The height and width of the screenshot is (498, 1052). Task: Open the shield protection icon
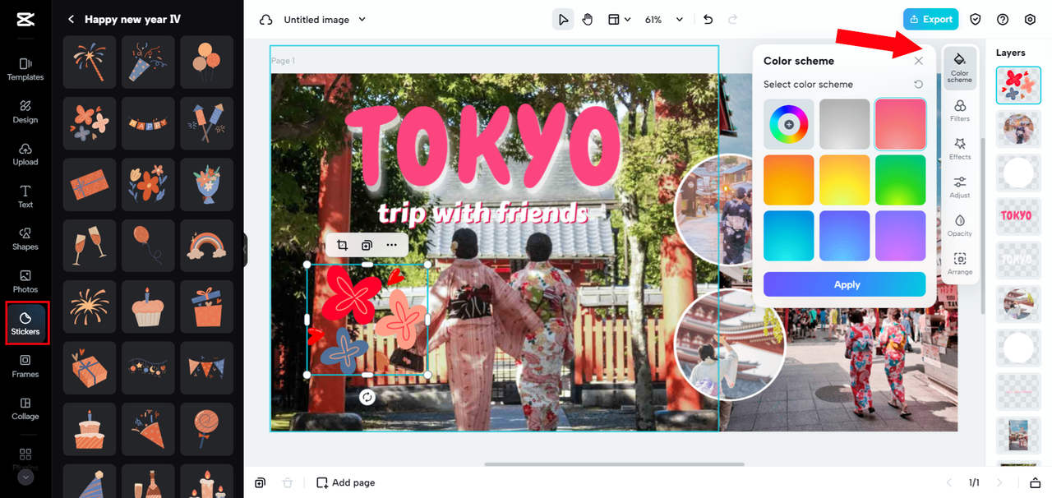tap(976, 20)
